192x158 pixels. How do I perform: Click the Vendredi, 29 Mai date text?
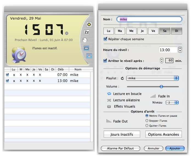[26, 18]
